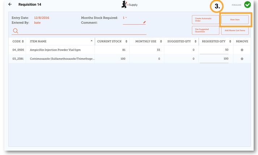Image resolution: width=258 pixels, height=155 pixels.
Task: Sort table by Monthly Use header
Action: point(146,41)
